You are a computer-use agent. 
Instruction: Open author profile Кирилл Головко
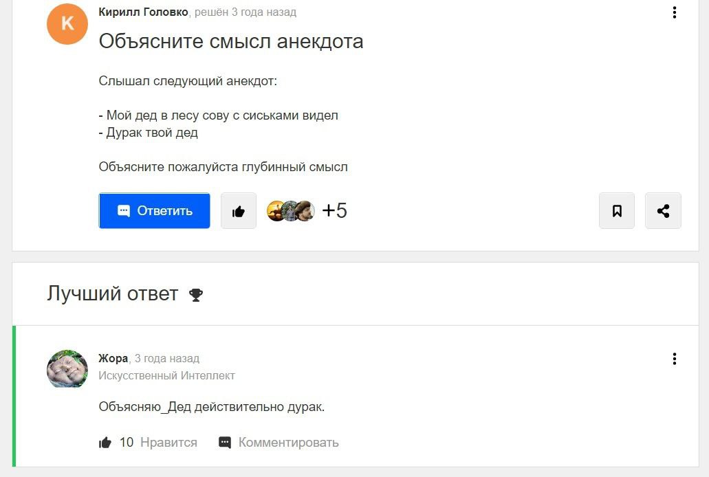pos(143,12)
